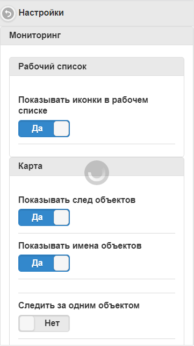Click the Нет text on the follow switch
The width and height of the screenshot is (194, 346).
coord(52,323)
